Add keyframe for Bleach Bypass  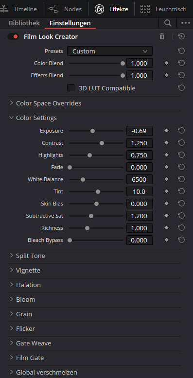tap(166, 240)
